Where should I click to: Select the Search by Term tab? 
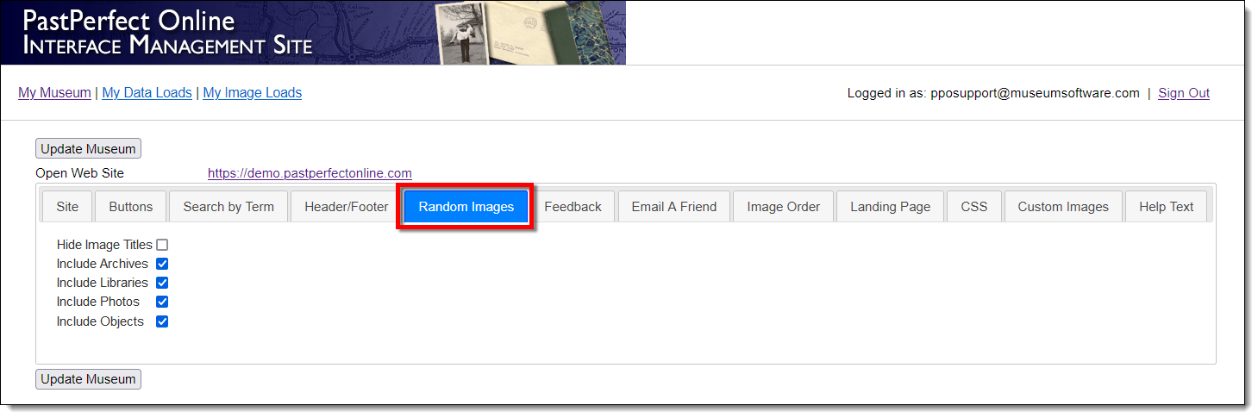click(228, 207)
